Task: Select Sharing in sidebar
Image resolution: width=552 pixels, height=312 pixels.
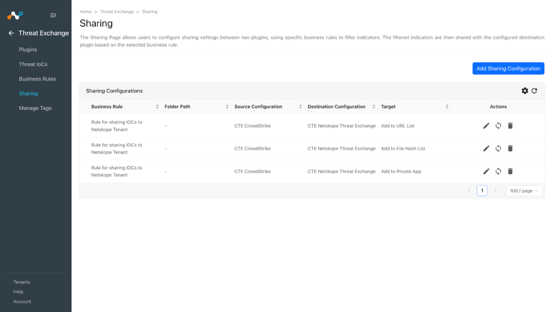Action: coord(28,94)
